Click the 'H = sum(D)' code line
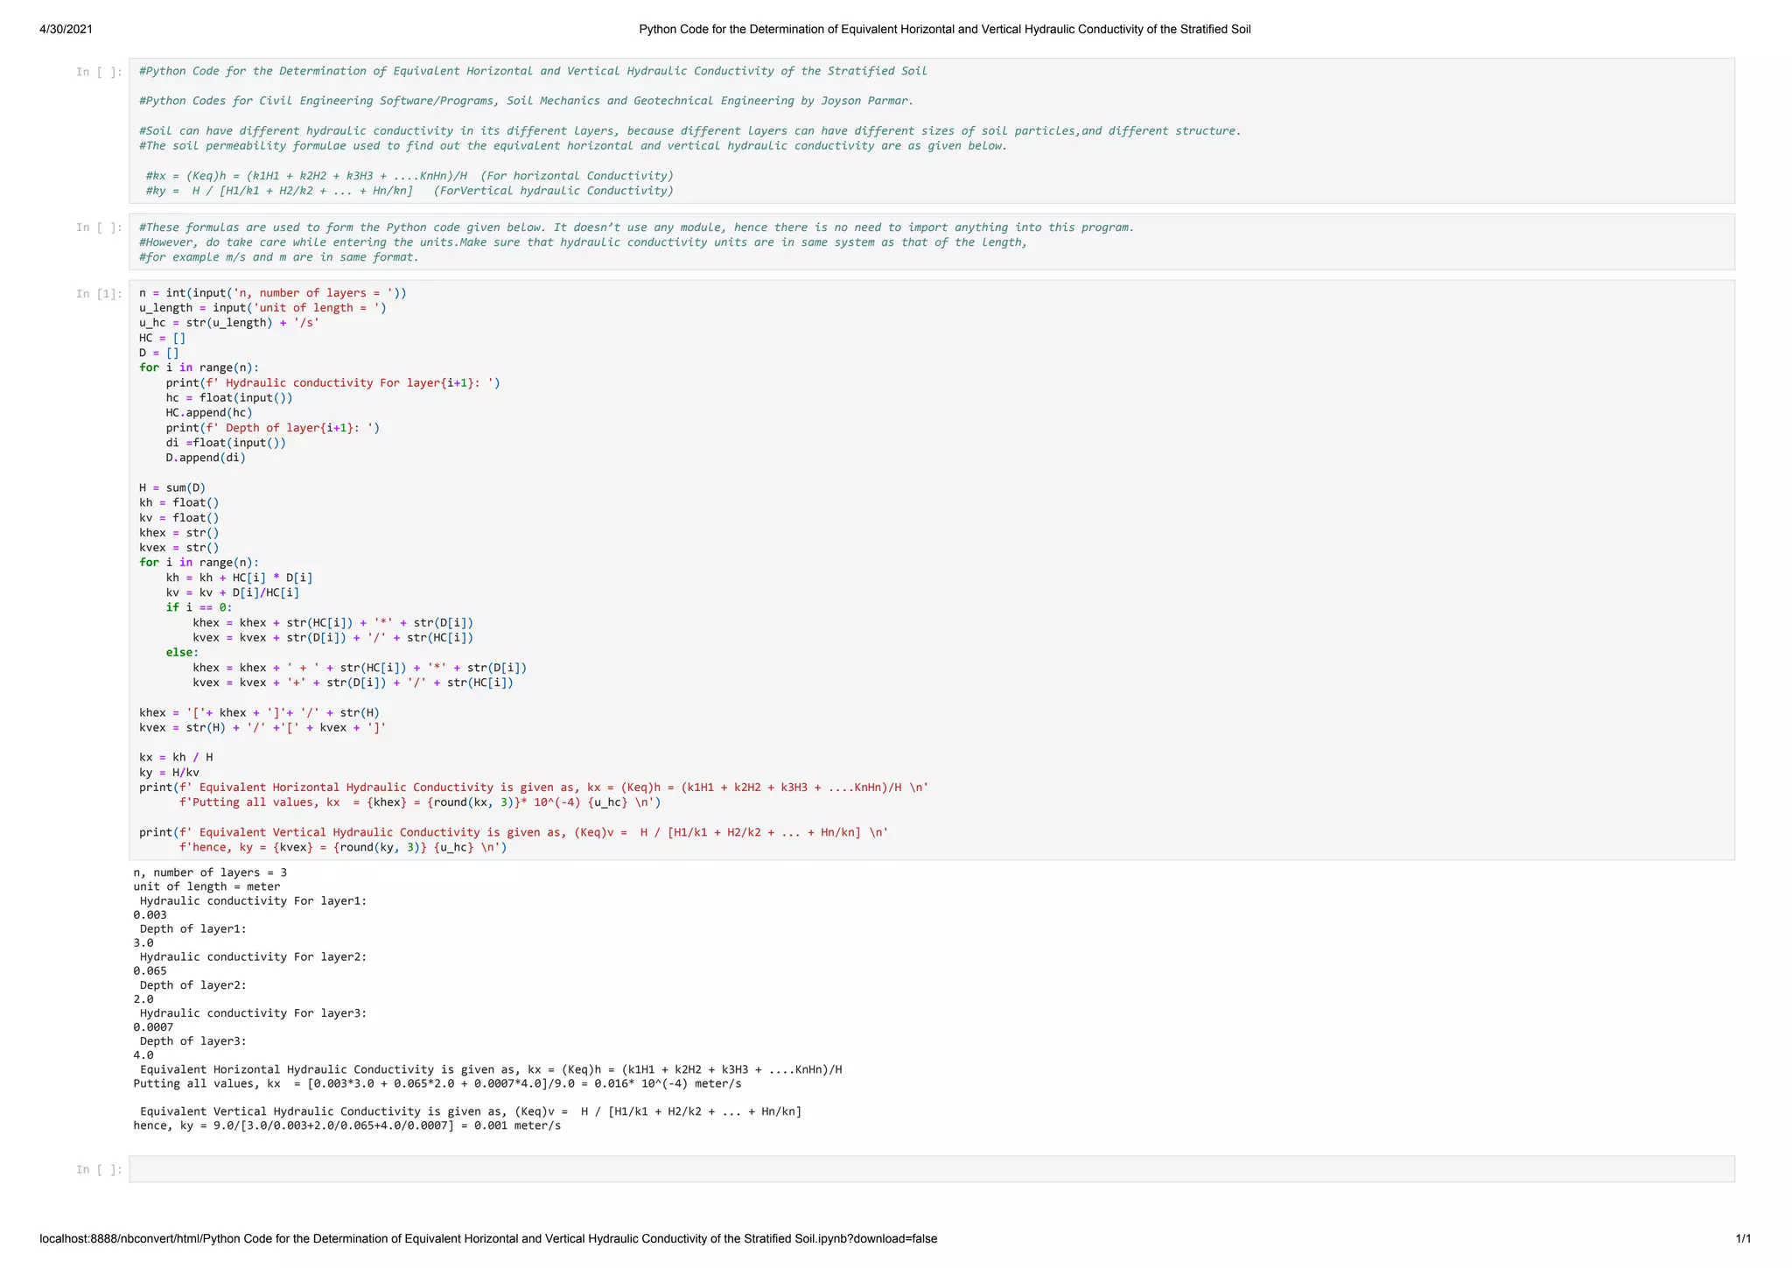The image size is (1792, 1268). tap(172, 488)
